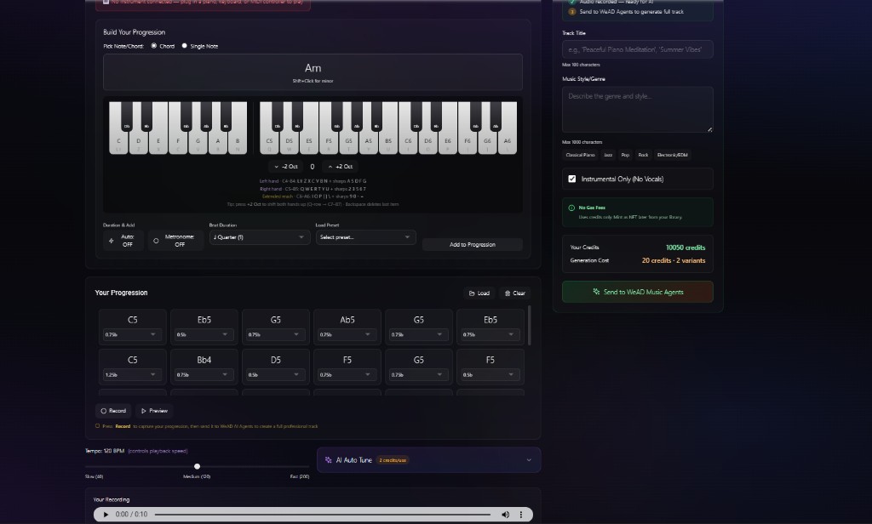
Task: Shift up with the +2 Oct button
Action: (341, 167)
